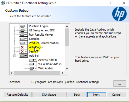Close the HP Unified Functional Testing Setup window

[124, 3]
